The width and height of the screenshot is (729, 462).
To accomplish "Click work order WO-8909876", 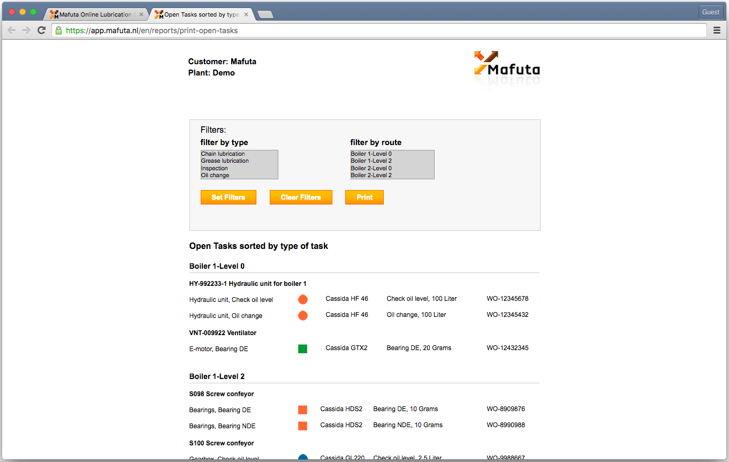I will [506, 409].
